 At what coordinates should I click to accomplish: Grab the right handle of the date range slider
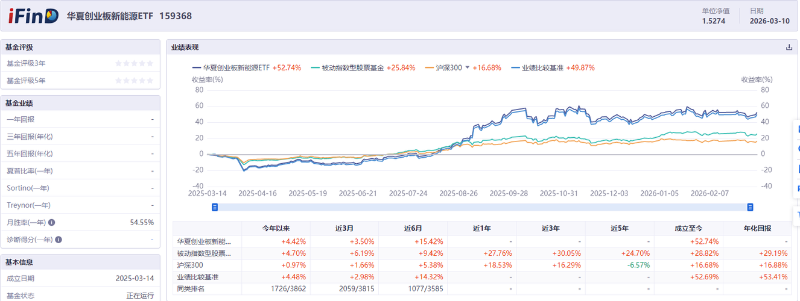pyautogui.click(x=751, y=207)
